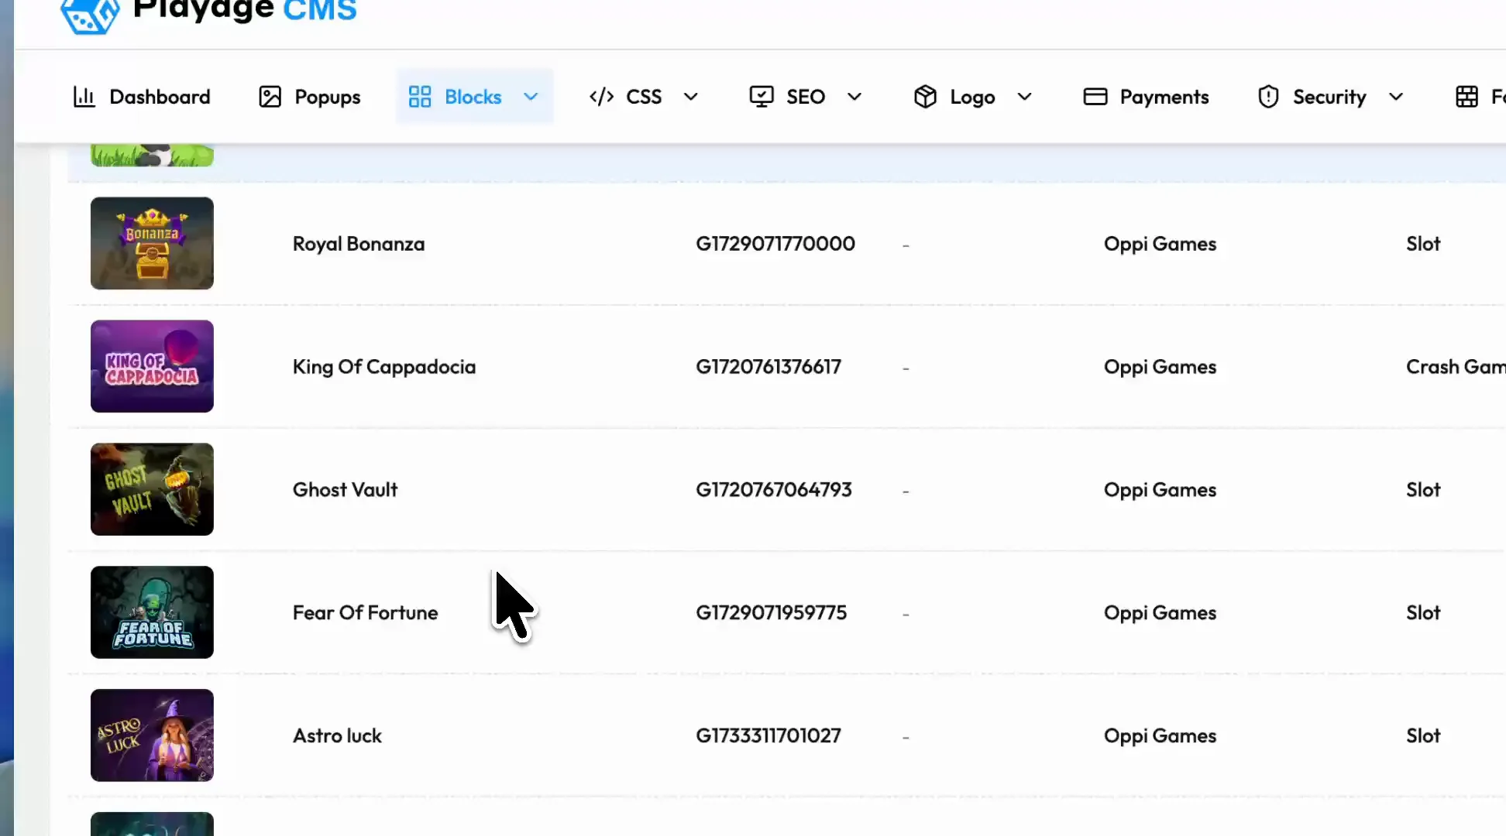Click the Security shield icon
The width and height of the screenshot is (1506, 836).
(1268, 97)
